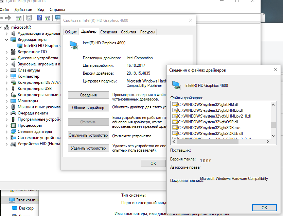Click the Мыши mouse icon in the tree
Image resolution: width=283 pixels, height=216 pixels.
[x=13, y=107]
